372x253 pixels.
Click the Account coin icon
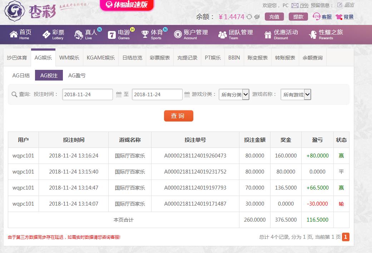tap(178, 34)
